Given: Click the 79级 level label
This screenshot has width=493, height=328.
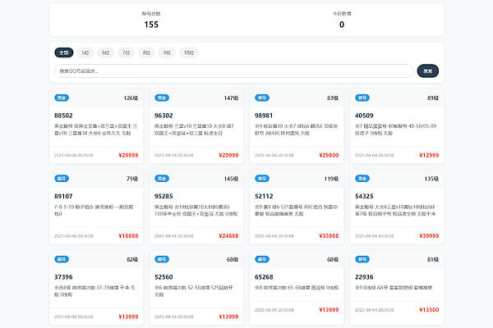Looking at the screenshot, I should [x=132, y=179].
